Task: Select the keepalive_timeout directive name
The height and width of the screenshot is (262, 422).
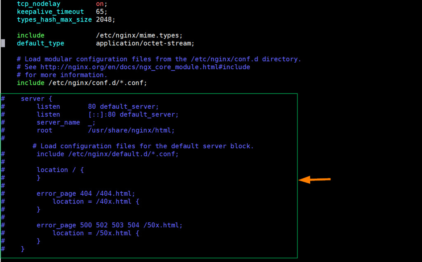Action: click(50, 12)
